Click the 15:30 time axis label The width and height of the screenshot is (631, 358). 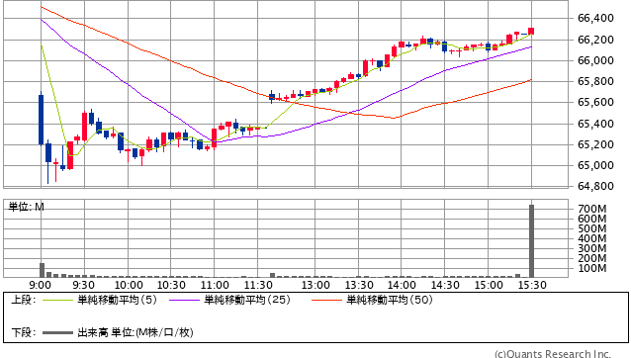point(532,285)
